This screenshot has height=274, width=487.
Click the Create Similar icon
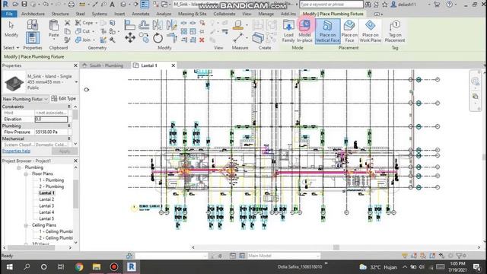pos(257,38)
